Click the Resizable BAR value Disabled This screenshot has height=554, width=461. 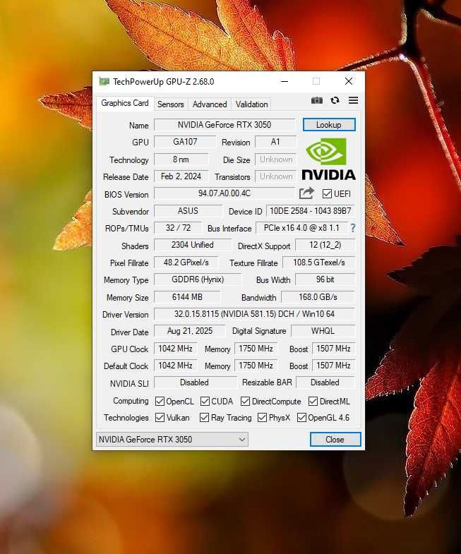pos(325,383)
